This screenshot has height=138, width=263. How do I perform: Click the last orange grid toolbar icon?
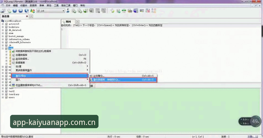pyautogui.click(x=154, y=11)
